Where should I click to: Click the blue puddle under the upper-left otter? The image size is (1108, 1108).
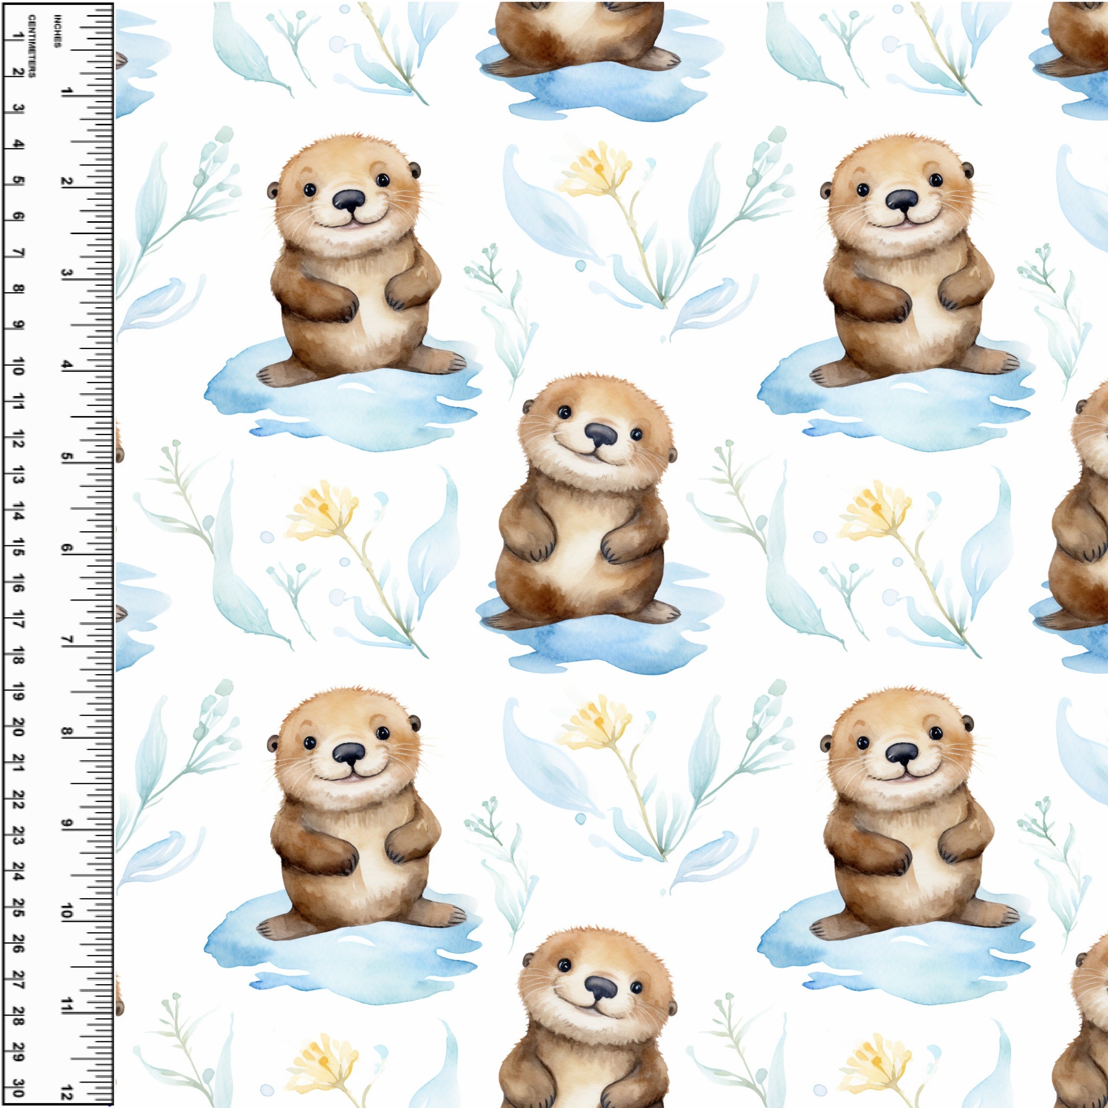(344, 404)
